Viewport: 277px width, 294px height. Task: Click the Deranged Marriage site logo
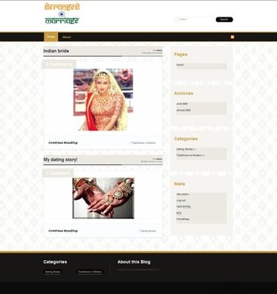[x=62, y=14]
